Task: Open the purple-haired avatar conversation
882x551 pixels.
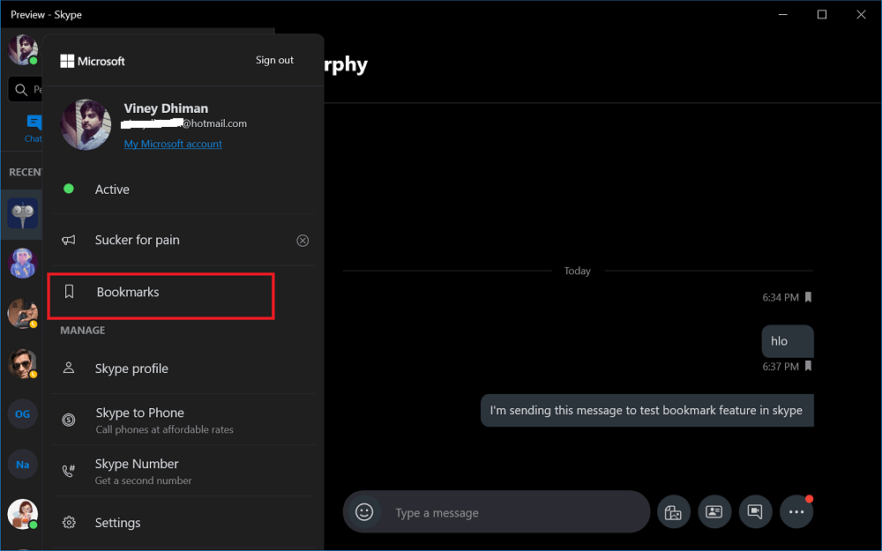Action: click(23, 263)
